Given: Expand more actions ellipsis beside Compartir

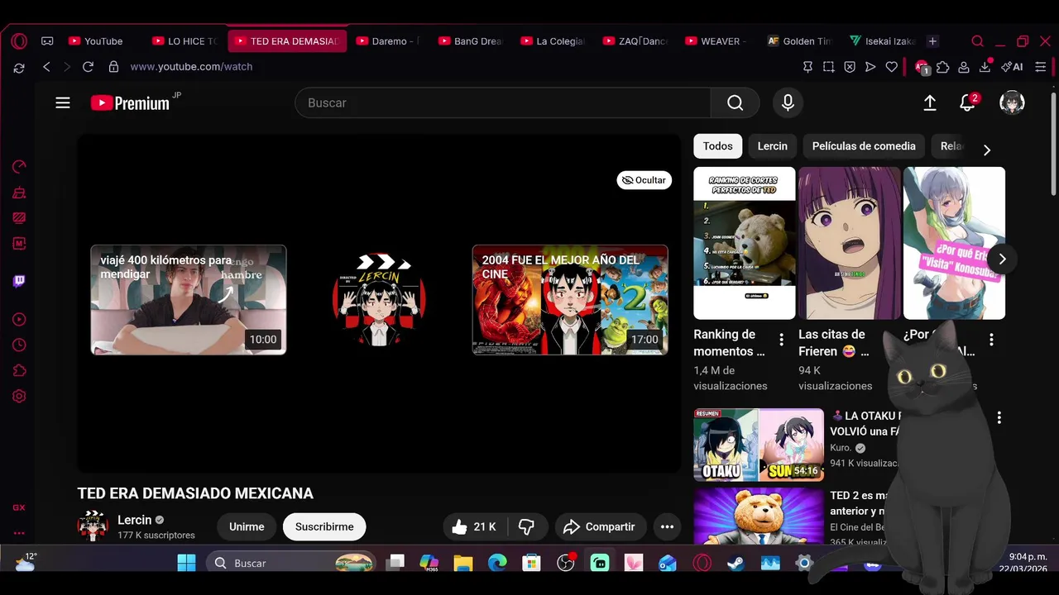Looking at the screenshot, I should pos(667,526).
